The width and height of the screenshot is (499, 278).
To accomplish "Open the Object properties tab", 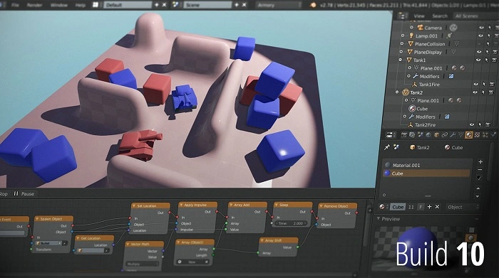I will tap(436, 135).
